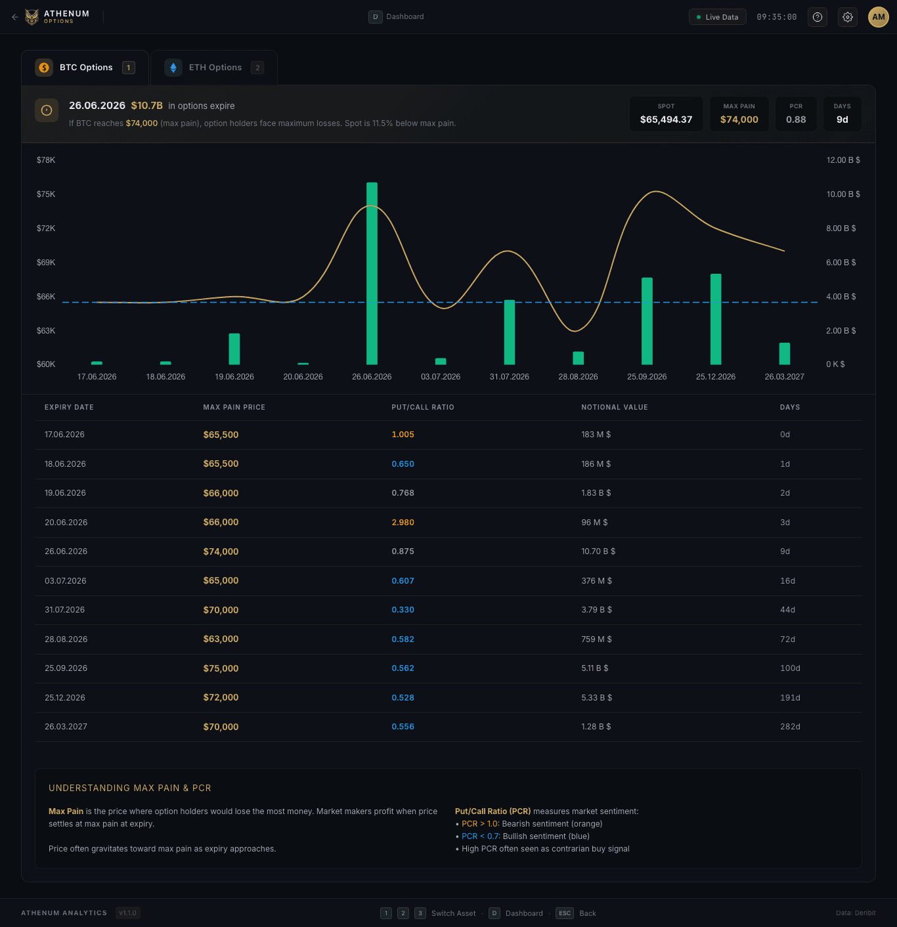This screenshot has height=927, width=897.
Task: Open the settings gear icon
Action: point(848,17)
